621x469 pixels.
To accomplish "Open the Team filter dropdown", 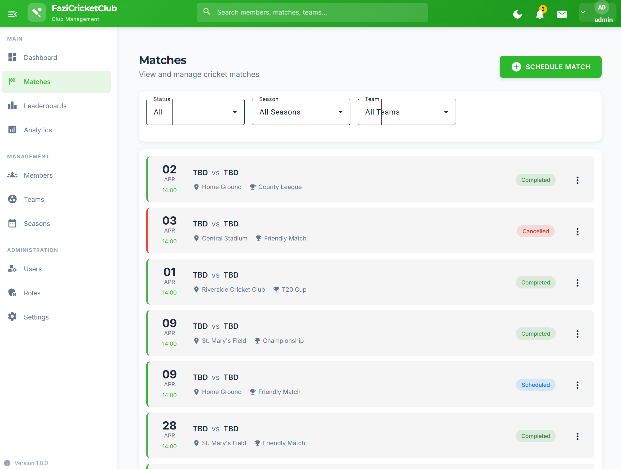I will (x=407, y=112).
